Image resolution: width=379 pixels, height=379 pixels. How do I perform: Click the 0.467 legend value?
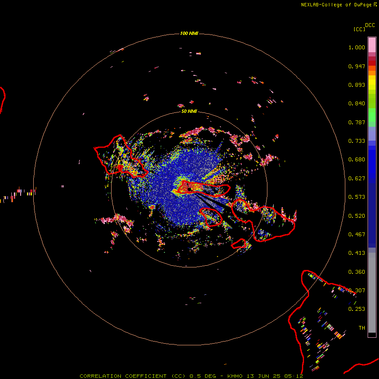[357, 235]
